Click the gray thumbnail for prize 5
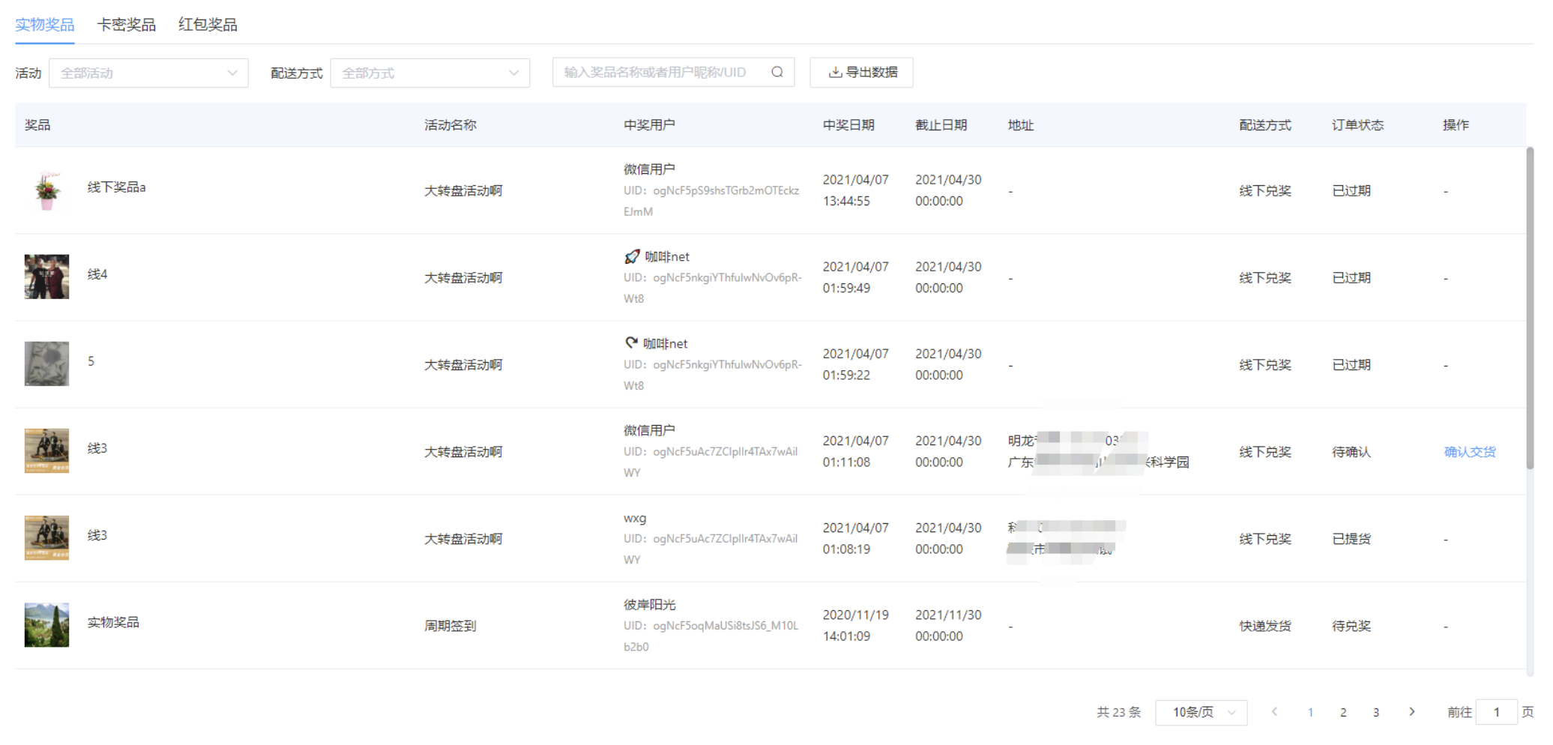The width and height of the screenshot is (1553, 745). [46, 364]
